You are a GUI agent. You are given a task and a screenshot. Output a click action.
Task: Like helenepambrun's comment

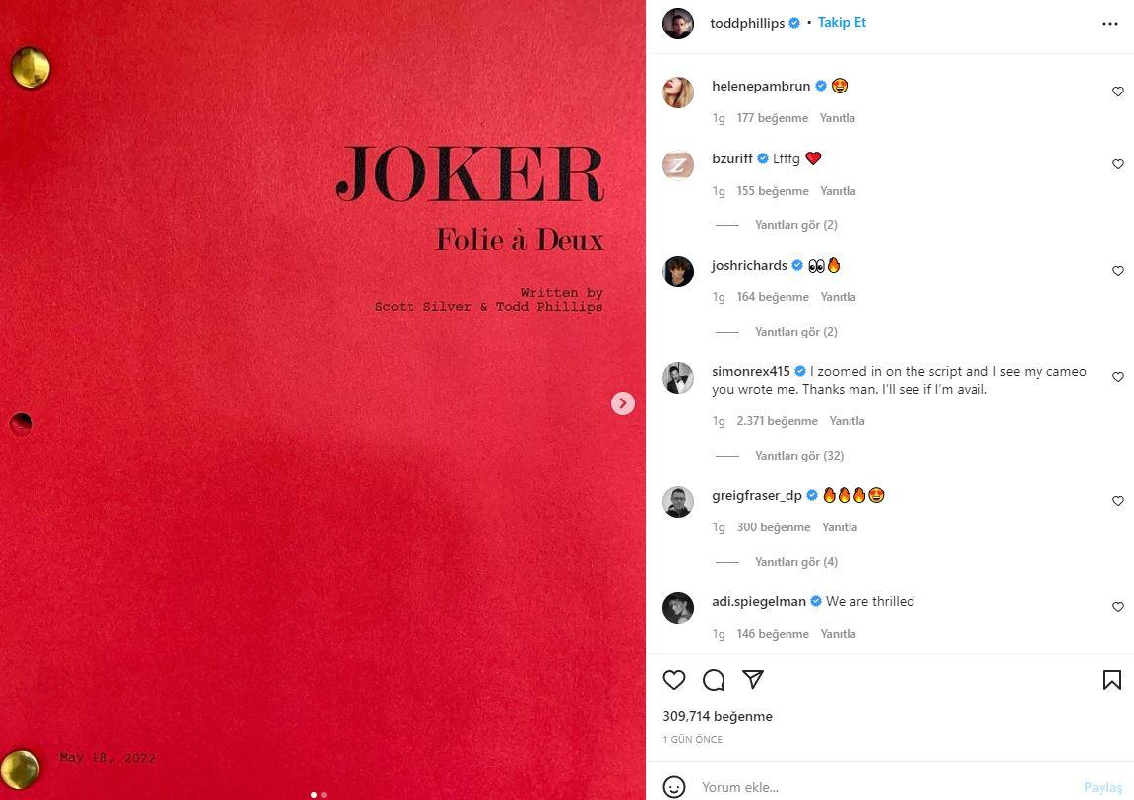pos(1118,92)
